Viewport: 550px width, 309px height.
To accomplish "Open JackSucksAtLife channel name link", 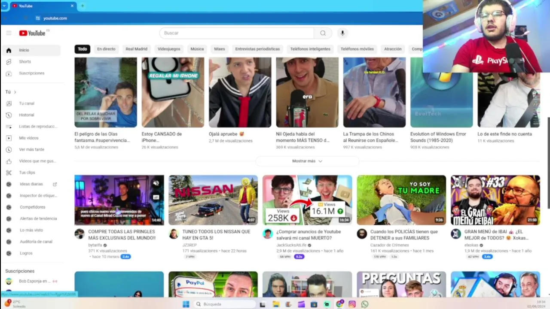I will 291,245.
